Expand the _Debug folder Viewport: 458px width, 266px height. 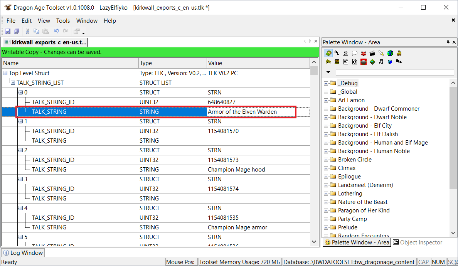(x=326, y=84)
